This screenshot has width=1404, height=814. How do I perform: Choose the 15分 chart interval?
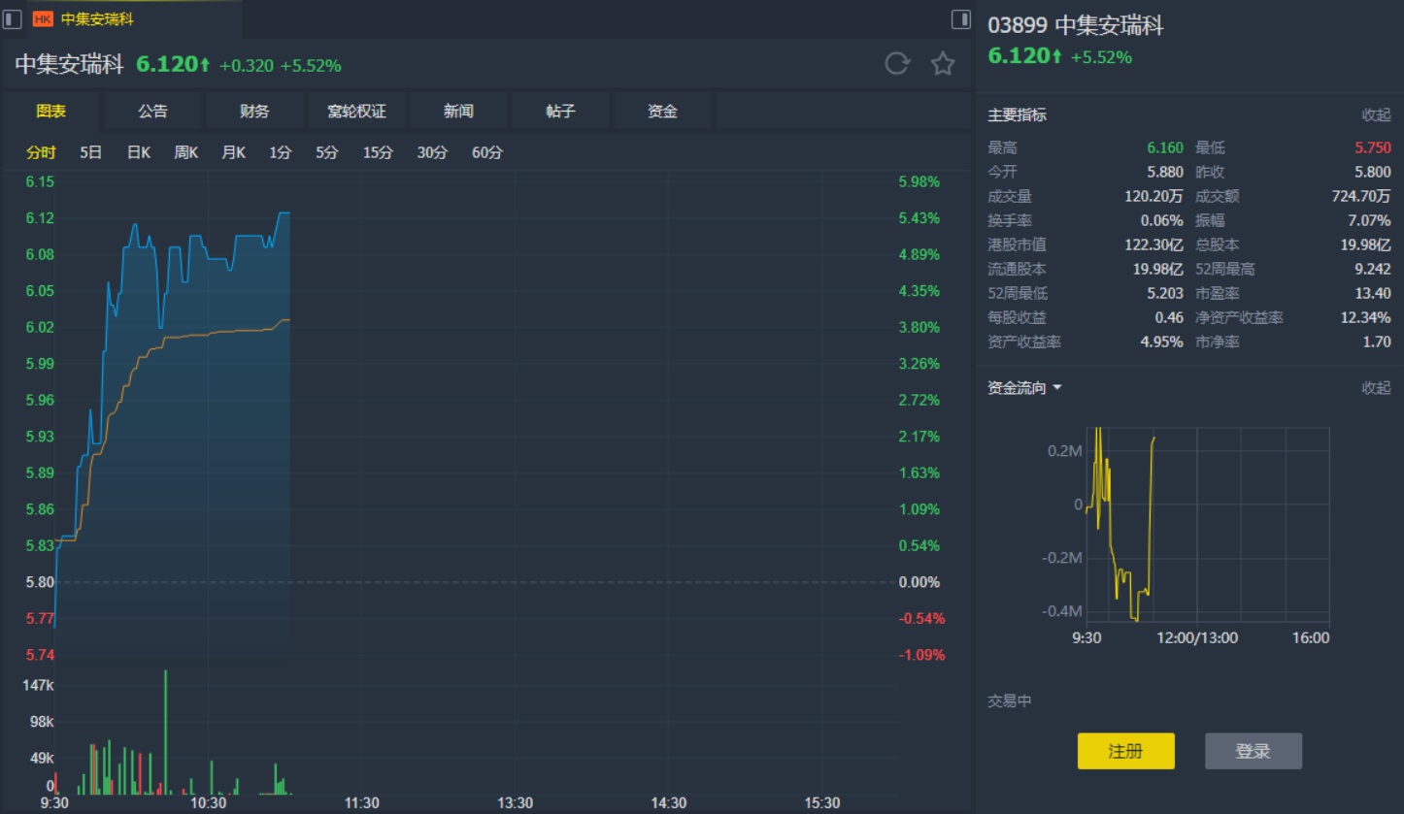[378, 152]
